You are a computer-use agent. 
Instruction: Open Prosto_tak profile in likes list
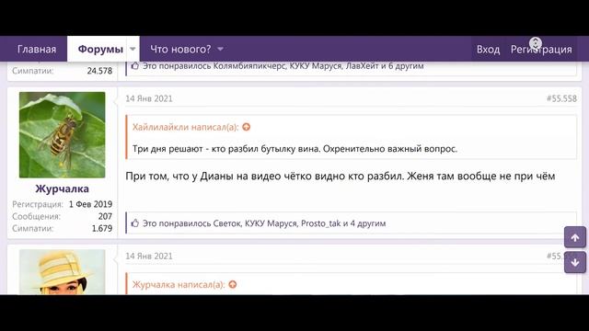click(321, 223)
